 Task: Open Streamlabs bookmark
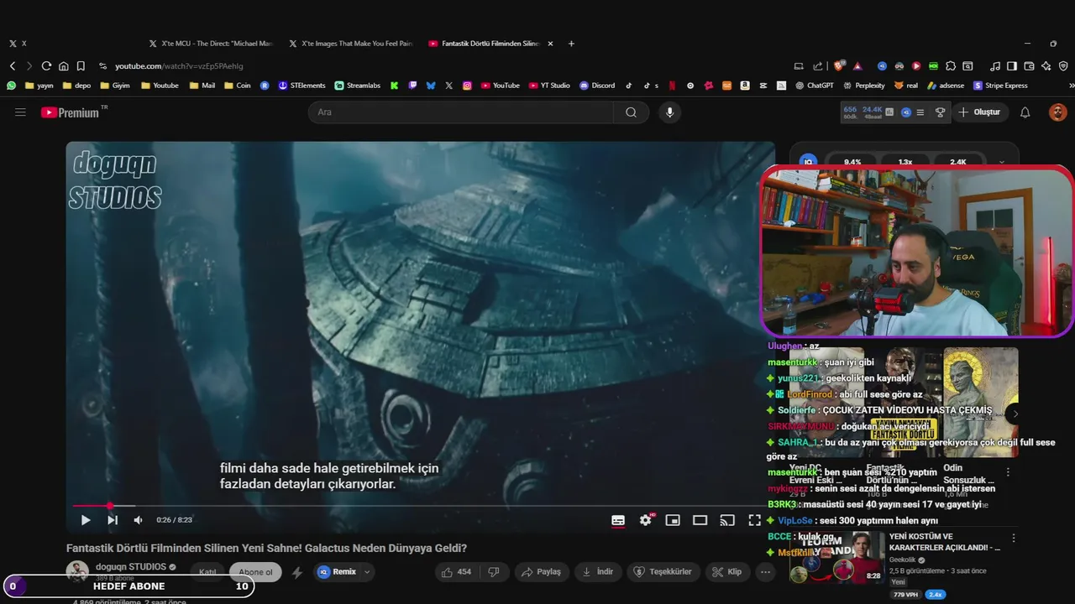(x=358, y=86)
